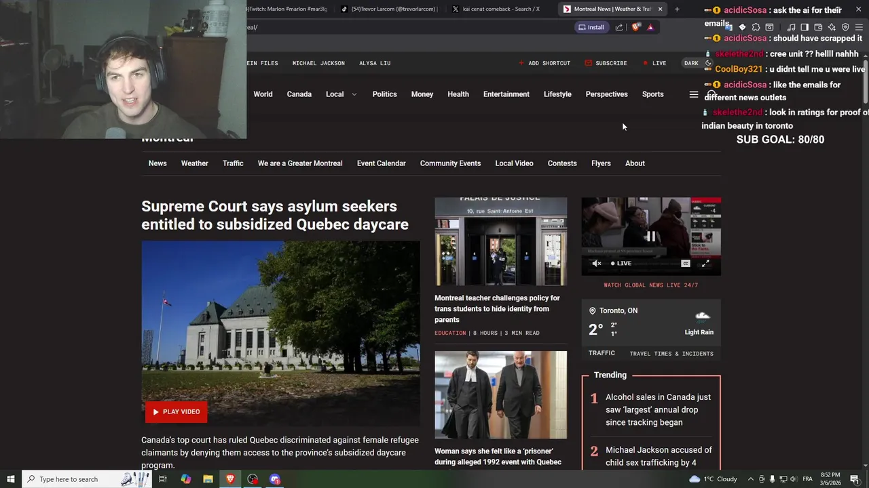869x488 pixels.
Task: Open the World menu item
Action: (x=263, y=94)
